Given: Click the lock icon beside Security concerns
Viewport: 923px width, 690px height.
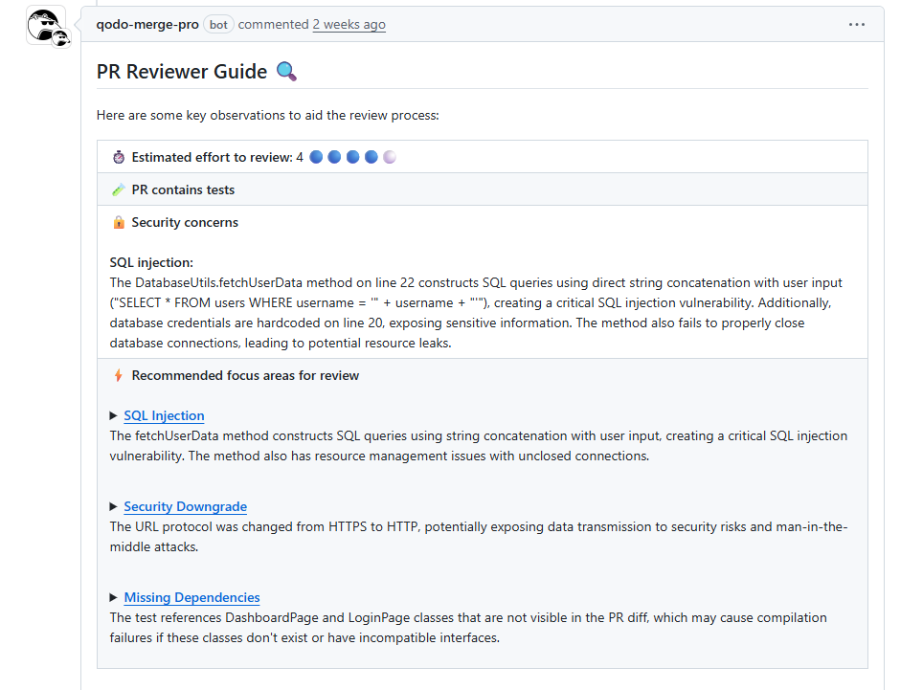Looking at the screenshot, I should point(119,222).
